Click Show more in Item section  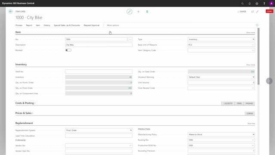[x=251, y=33]
